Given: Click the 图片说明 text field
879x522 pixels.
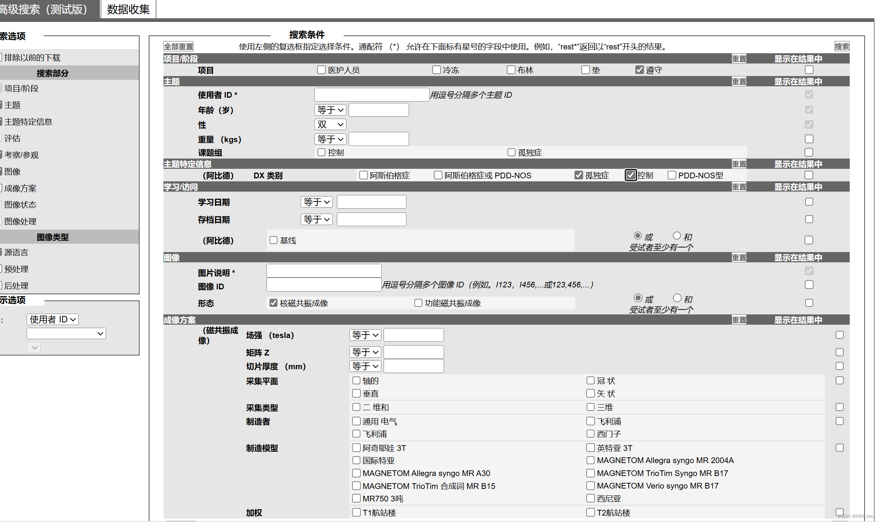Looking at the screenshot, I should 324,271.
